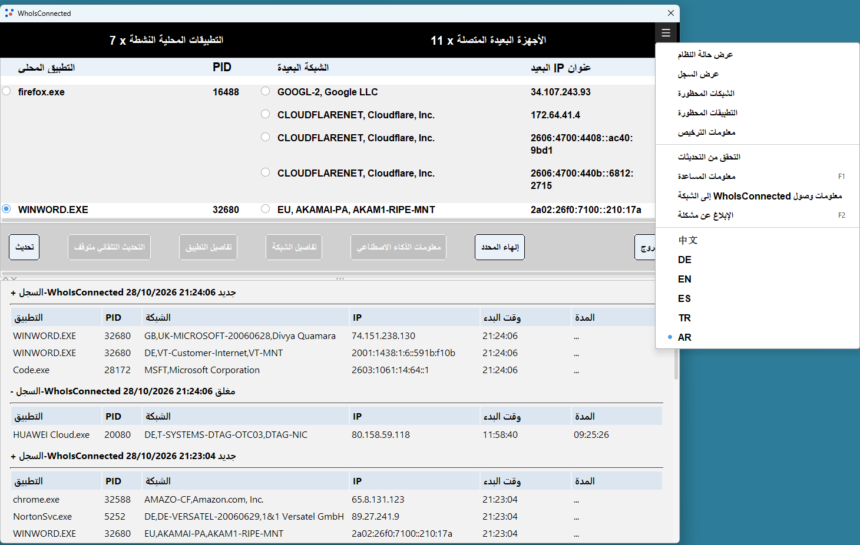
Task: Open the hamburger menu icon
Action: tap(666, 33)
